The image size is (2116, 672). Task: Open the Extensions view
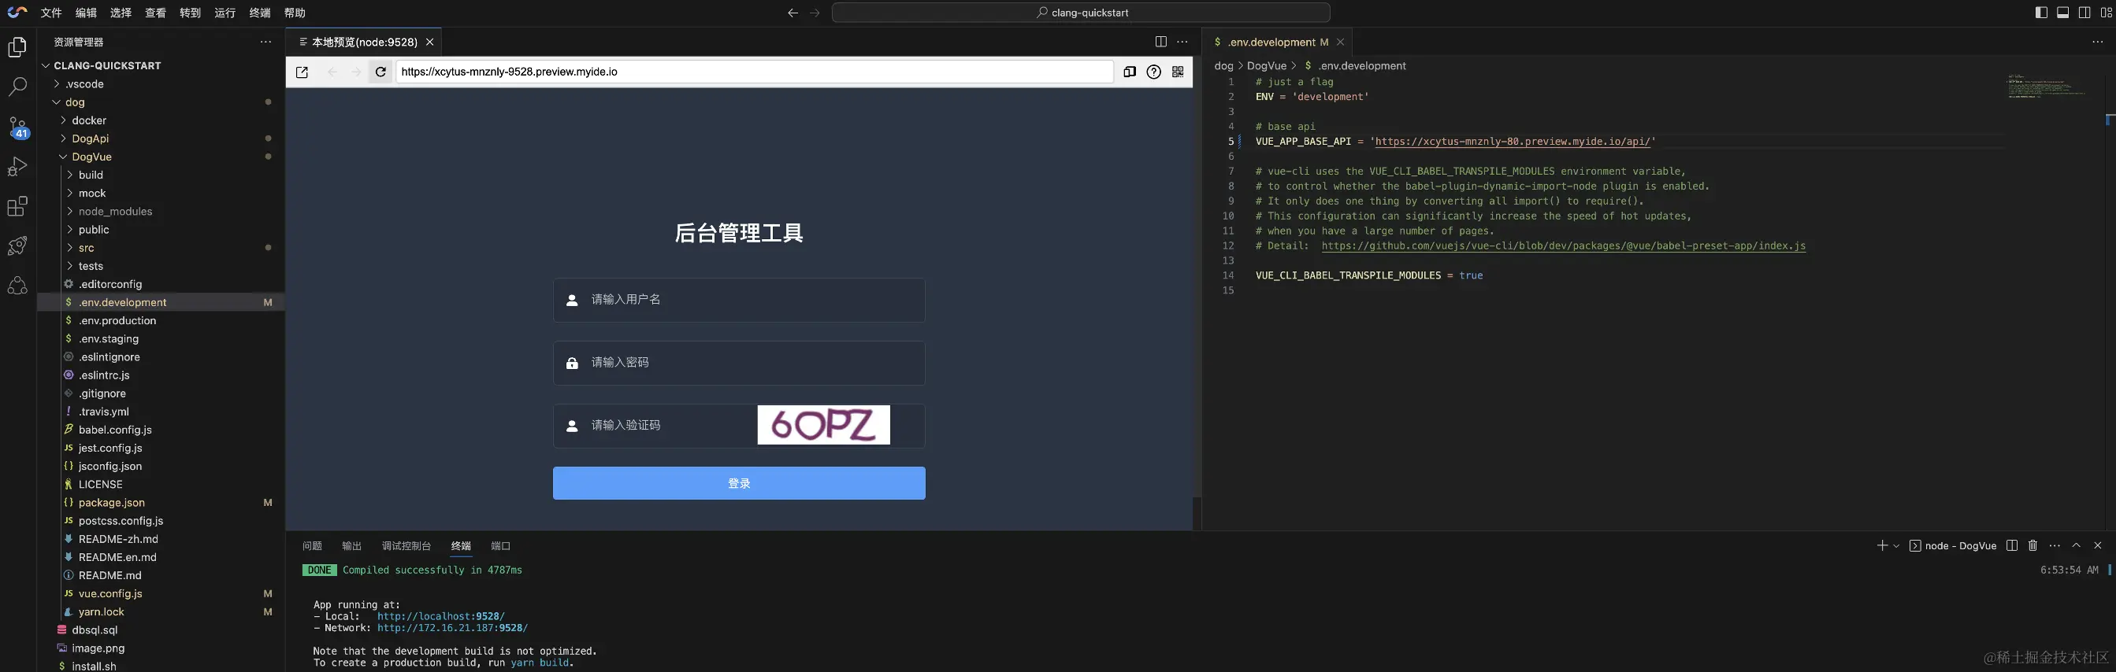(17, 206)
